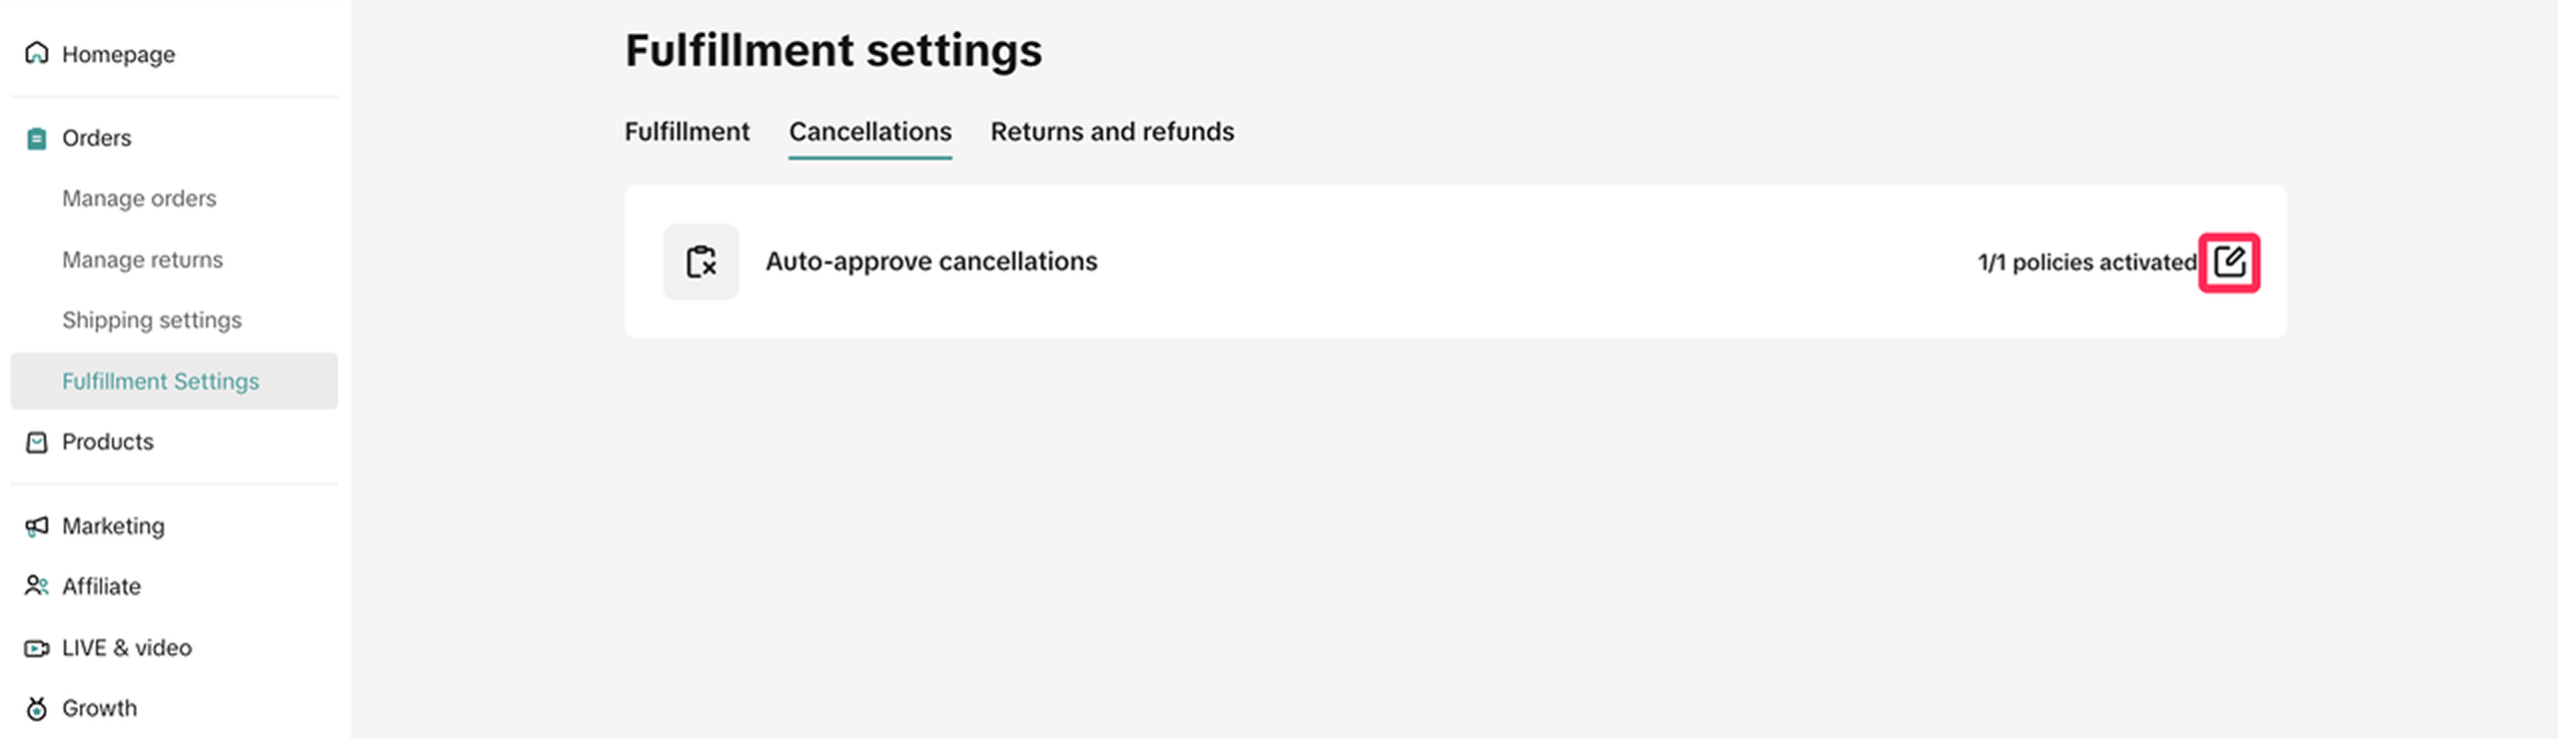Click the Marketing megaphone icon
Image resolution: width=2558 pixels, height=739 pixels.
click(x=37, y=526)
